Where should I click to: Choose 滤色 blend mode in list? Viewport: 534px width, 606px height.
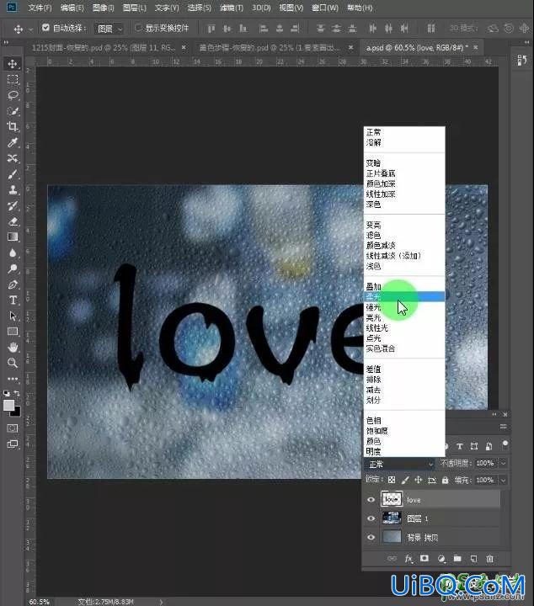pyautogui.click(x=404, y=235)
